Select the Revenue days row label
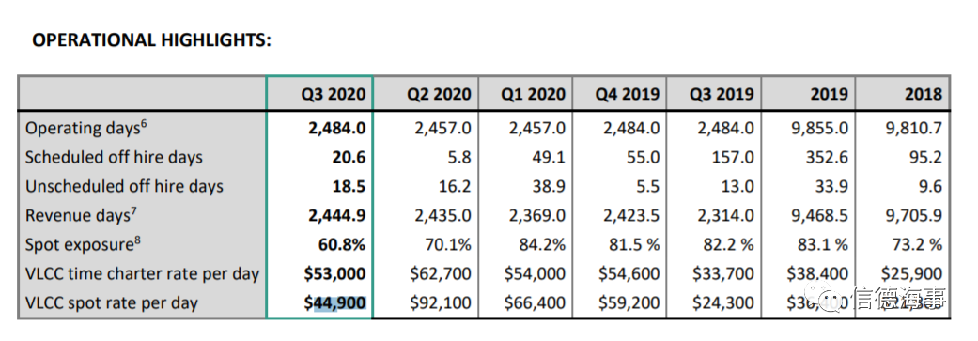 [81, 215]
